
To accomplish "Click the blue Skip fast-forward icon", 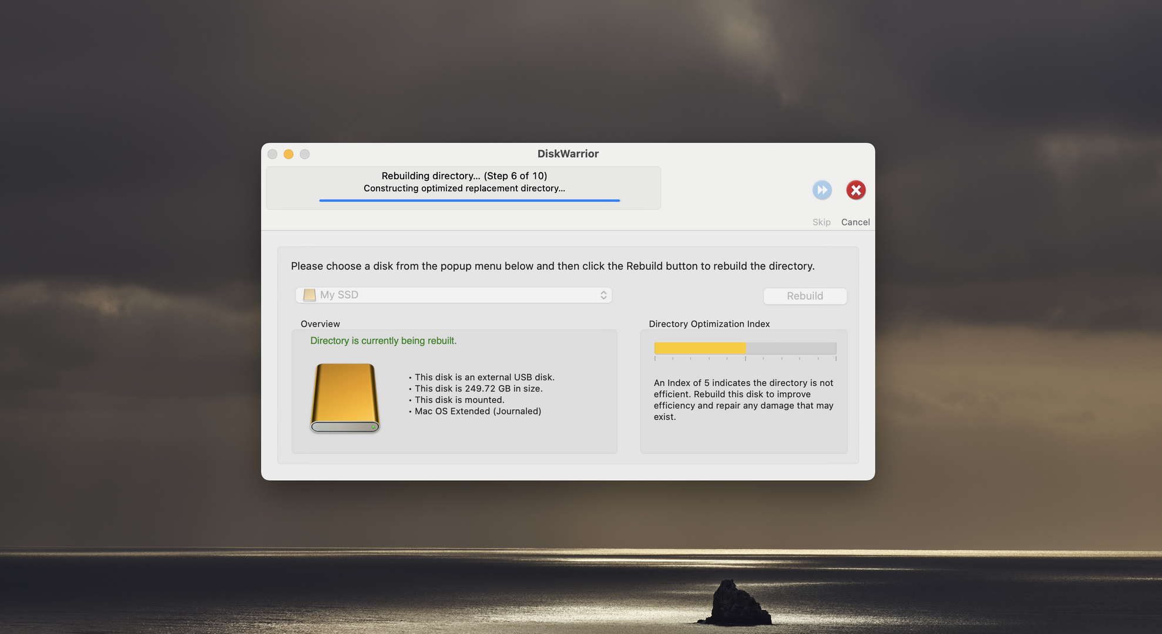I will [822, 190].
